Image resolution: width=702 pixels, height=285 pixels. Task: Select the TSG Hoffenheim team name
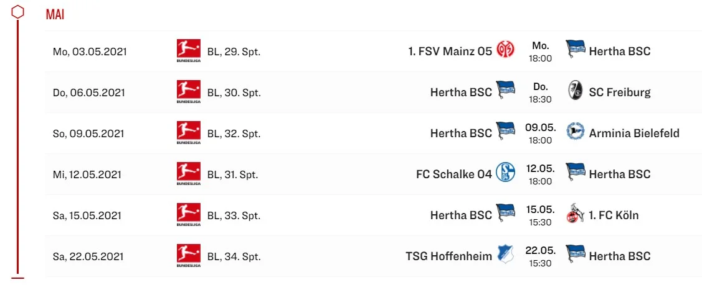point(448,256)
